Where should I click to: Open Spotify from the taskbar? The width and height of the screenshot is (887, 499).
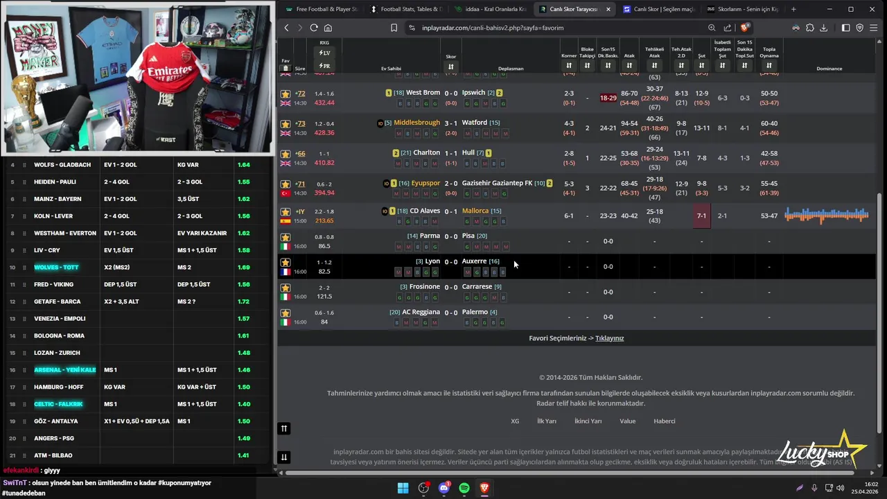[464, 488]
